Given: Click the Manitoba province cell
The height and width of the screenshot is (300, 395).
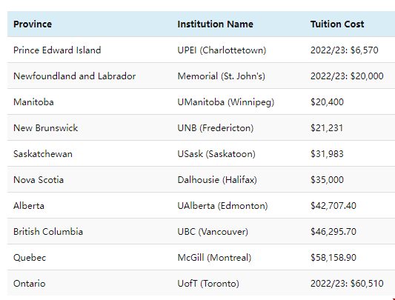Looking at the screenshot, I should [x=33, y=102].
